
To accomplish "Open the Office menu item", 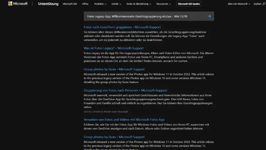I will [x=85, y=4].
